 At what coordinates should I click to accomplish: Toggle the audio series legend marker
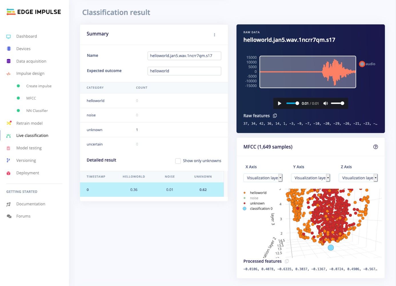362,64
